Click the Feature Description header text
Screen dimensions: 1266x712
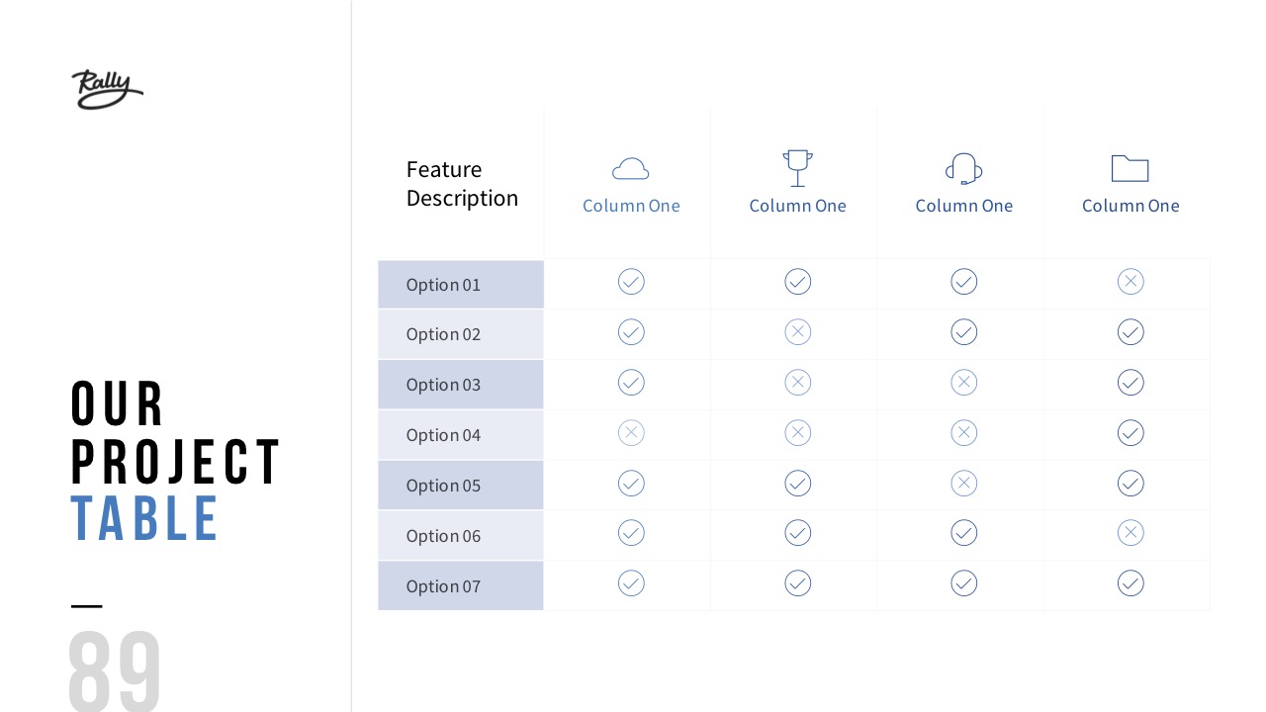click(x=462, y=184)
